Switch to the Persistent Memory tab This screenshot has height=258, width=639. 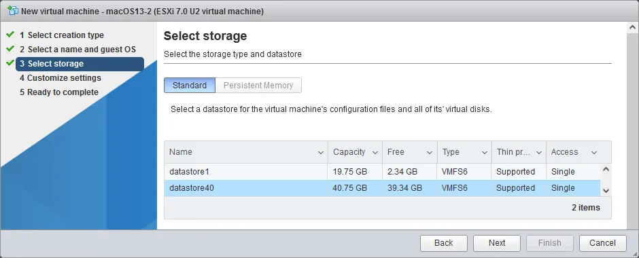tap(258, 86)
